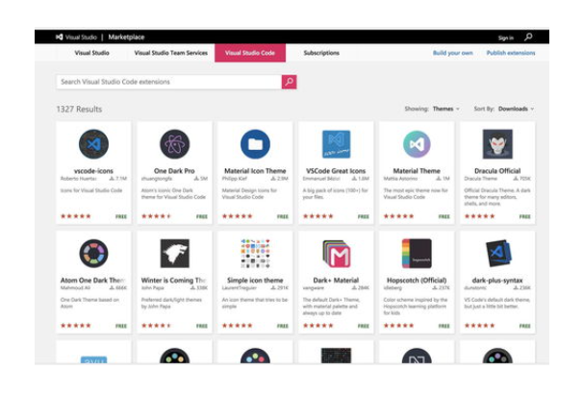Open the Atom One Dark Theme ring icon
Viewport: 583px width, 395px height.
pos(93,254)
